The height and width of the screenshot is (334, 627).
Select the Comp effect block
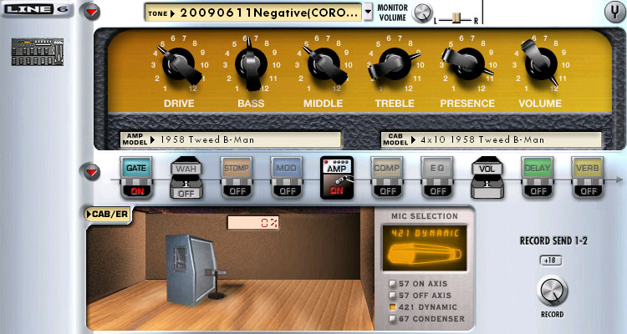tap(387, 168)
